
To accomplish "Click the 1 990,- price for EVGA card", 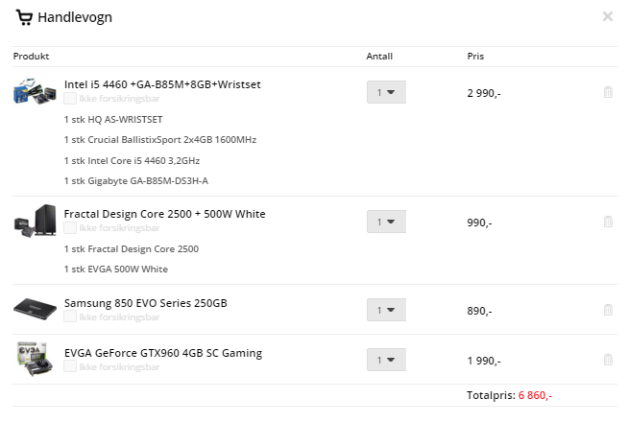I will pos(484,361).
